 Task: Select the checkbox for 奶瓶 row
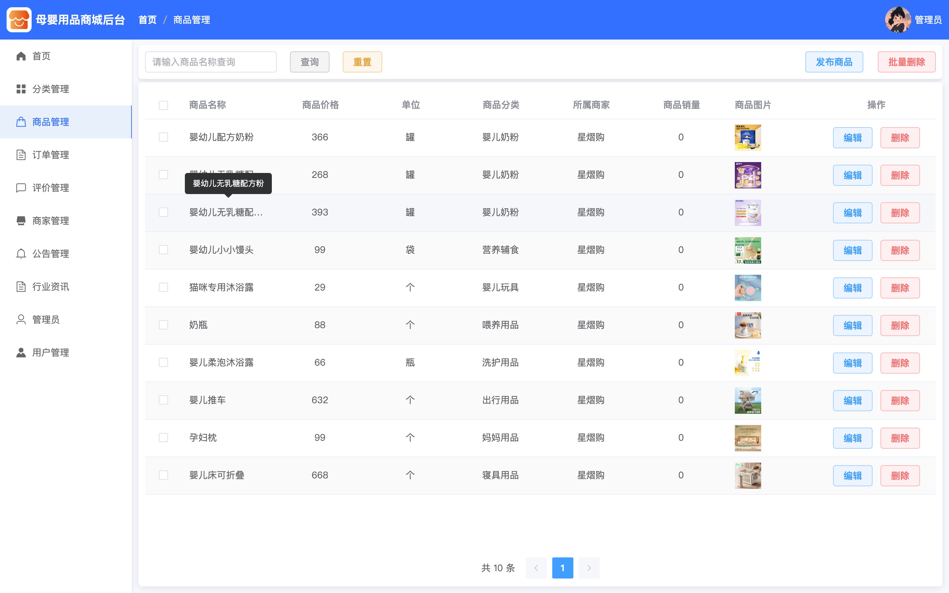click(163, 325)
